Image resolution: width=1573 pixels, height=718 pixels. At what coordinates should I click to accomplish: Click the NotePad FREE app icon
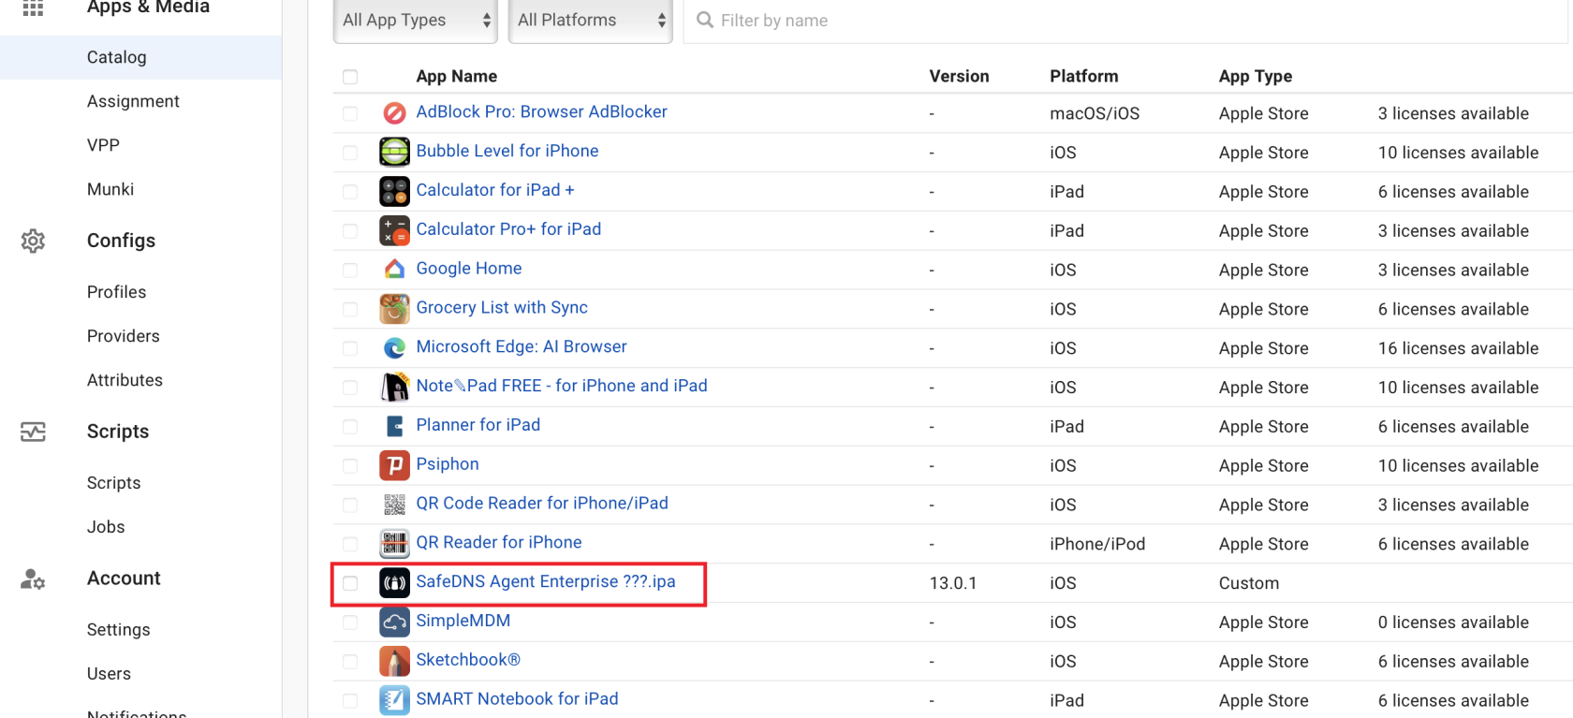[x=394, y=387]
